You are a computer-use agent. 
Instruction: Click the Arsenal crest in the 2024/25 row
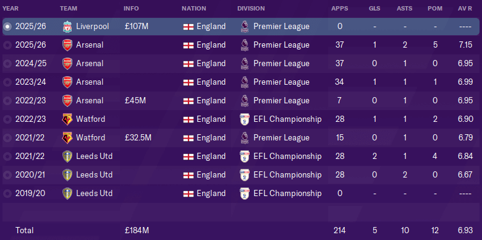point(67,64)
